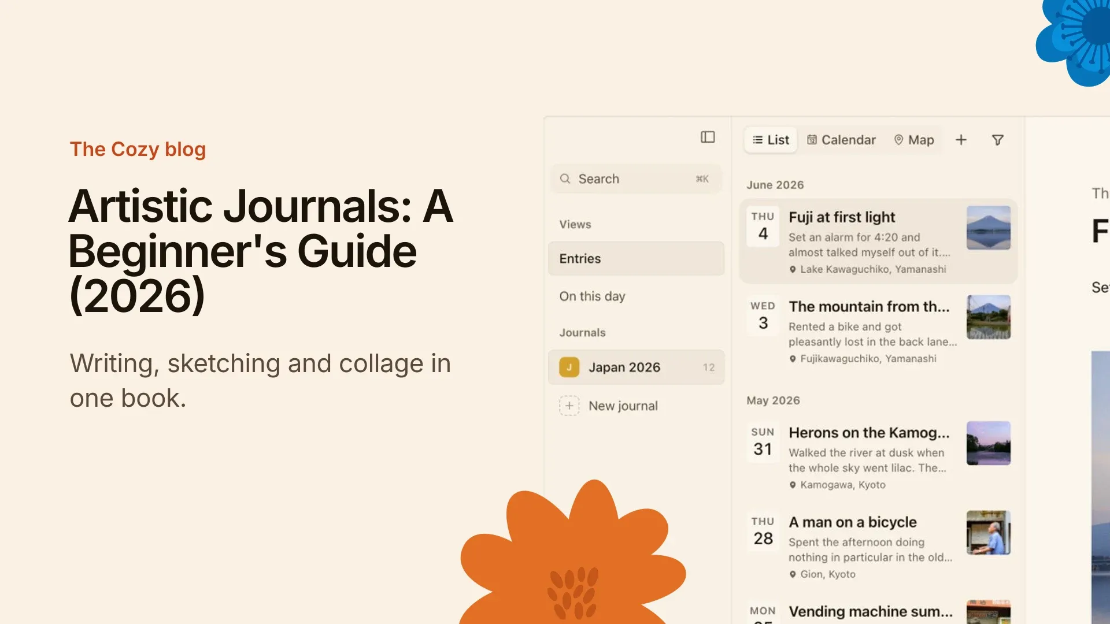Toggle the sidebar panel icon
This screenshot has width=1110, height=624.
708,137
